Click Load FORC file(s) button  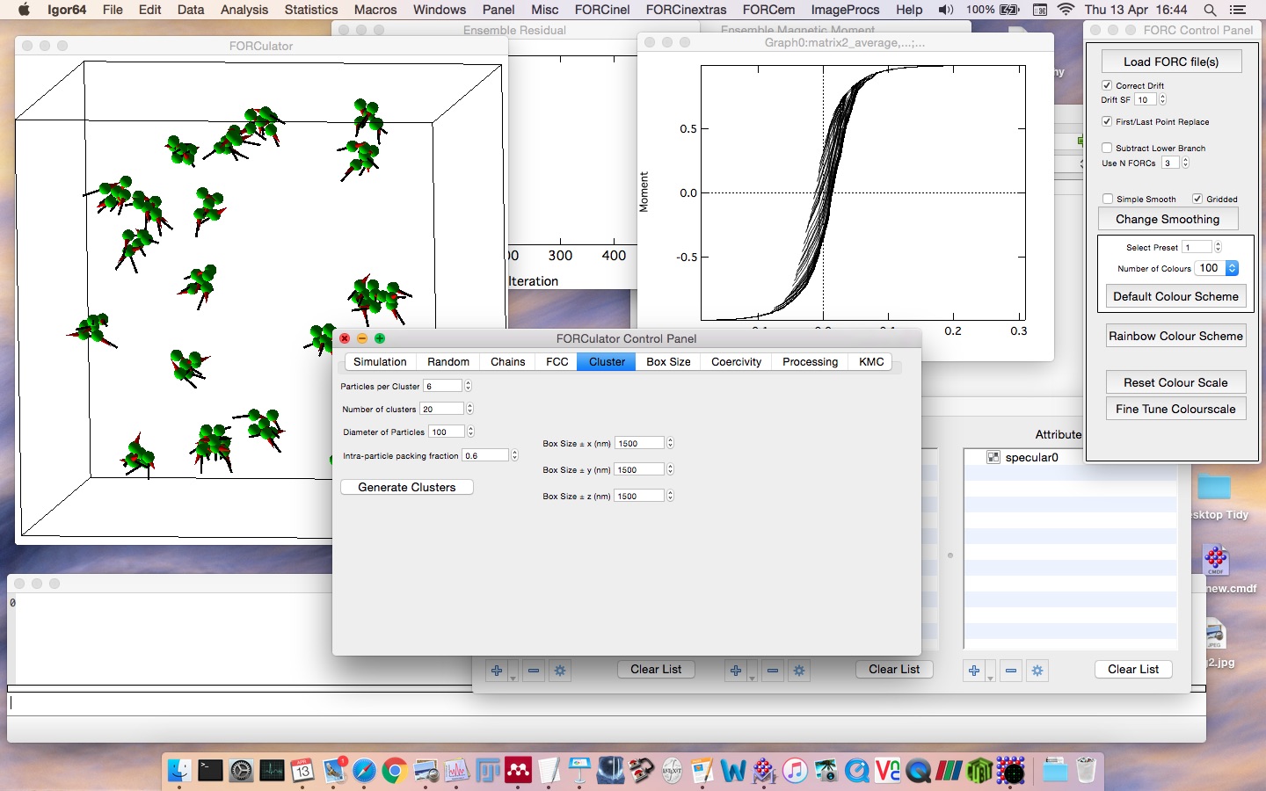(x=1171, y=62)
